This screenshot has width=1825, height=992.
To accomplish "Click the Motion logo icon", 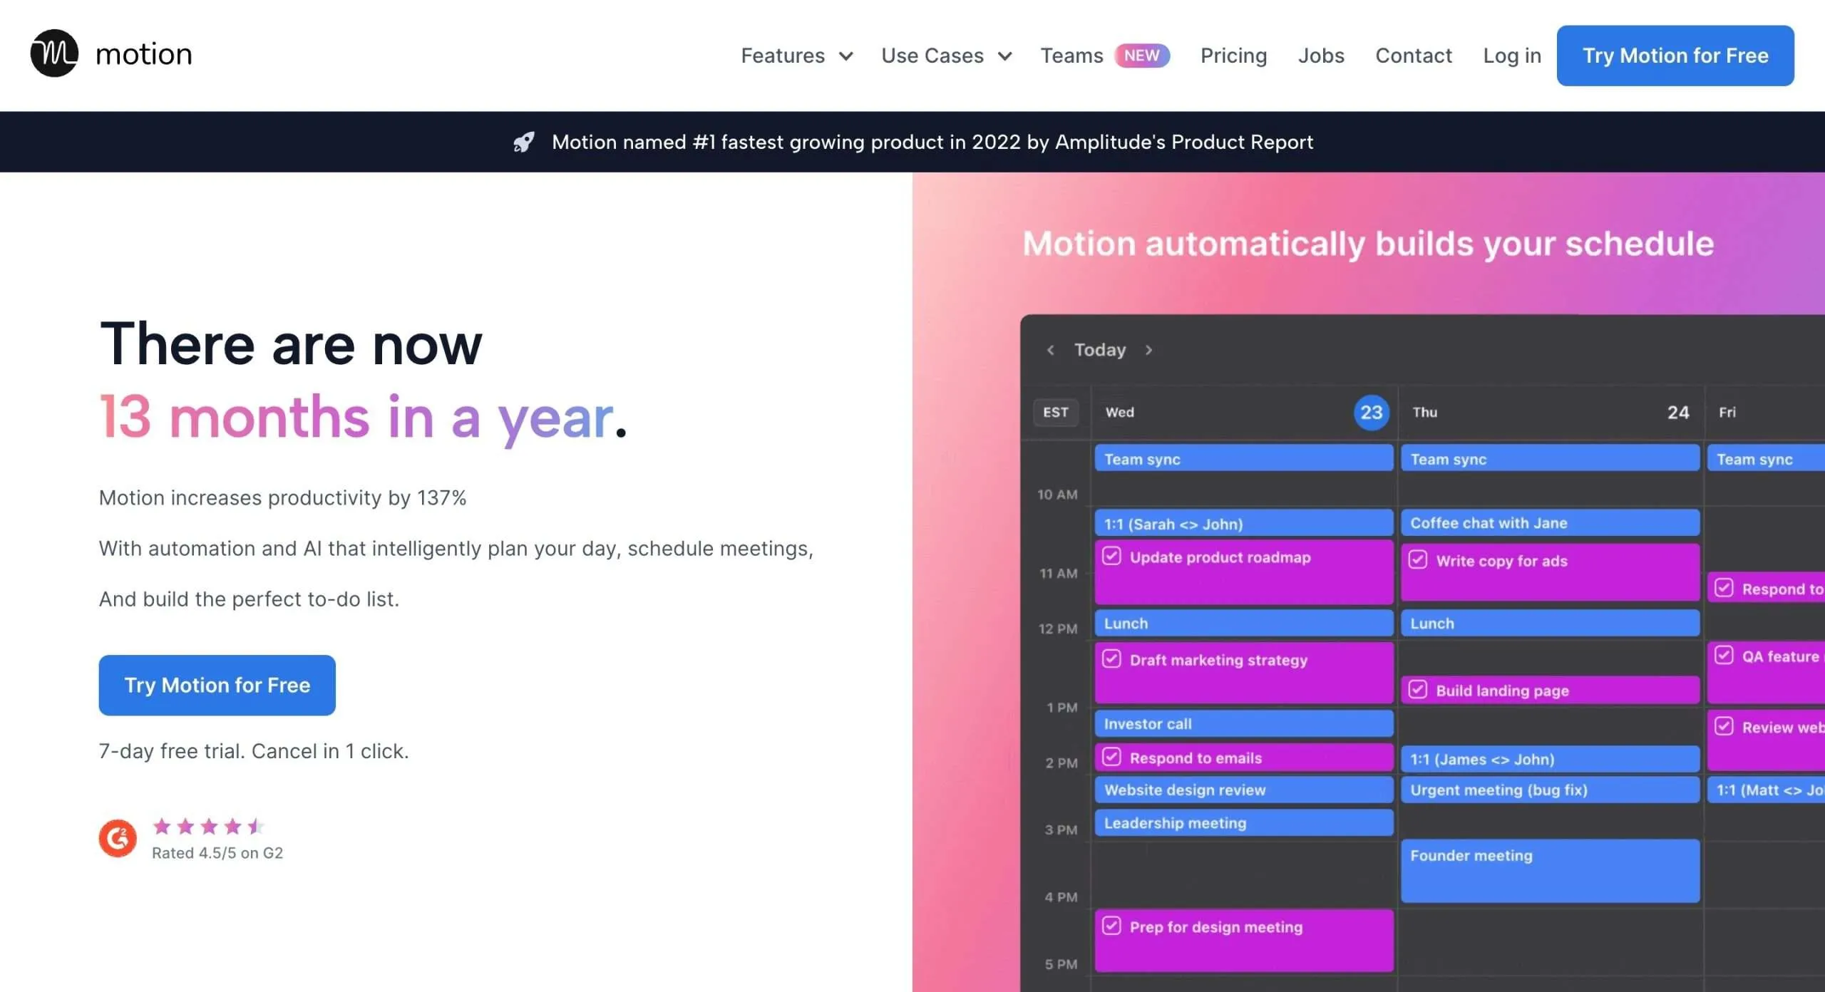I will (53, 53).
